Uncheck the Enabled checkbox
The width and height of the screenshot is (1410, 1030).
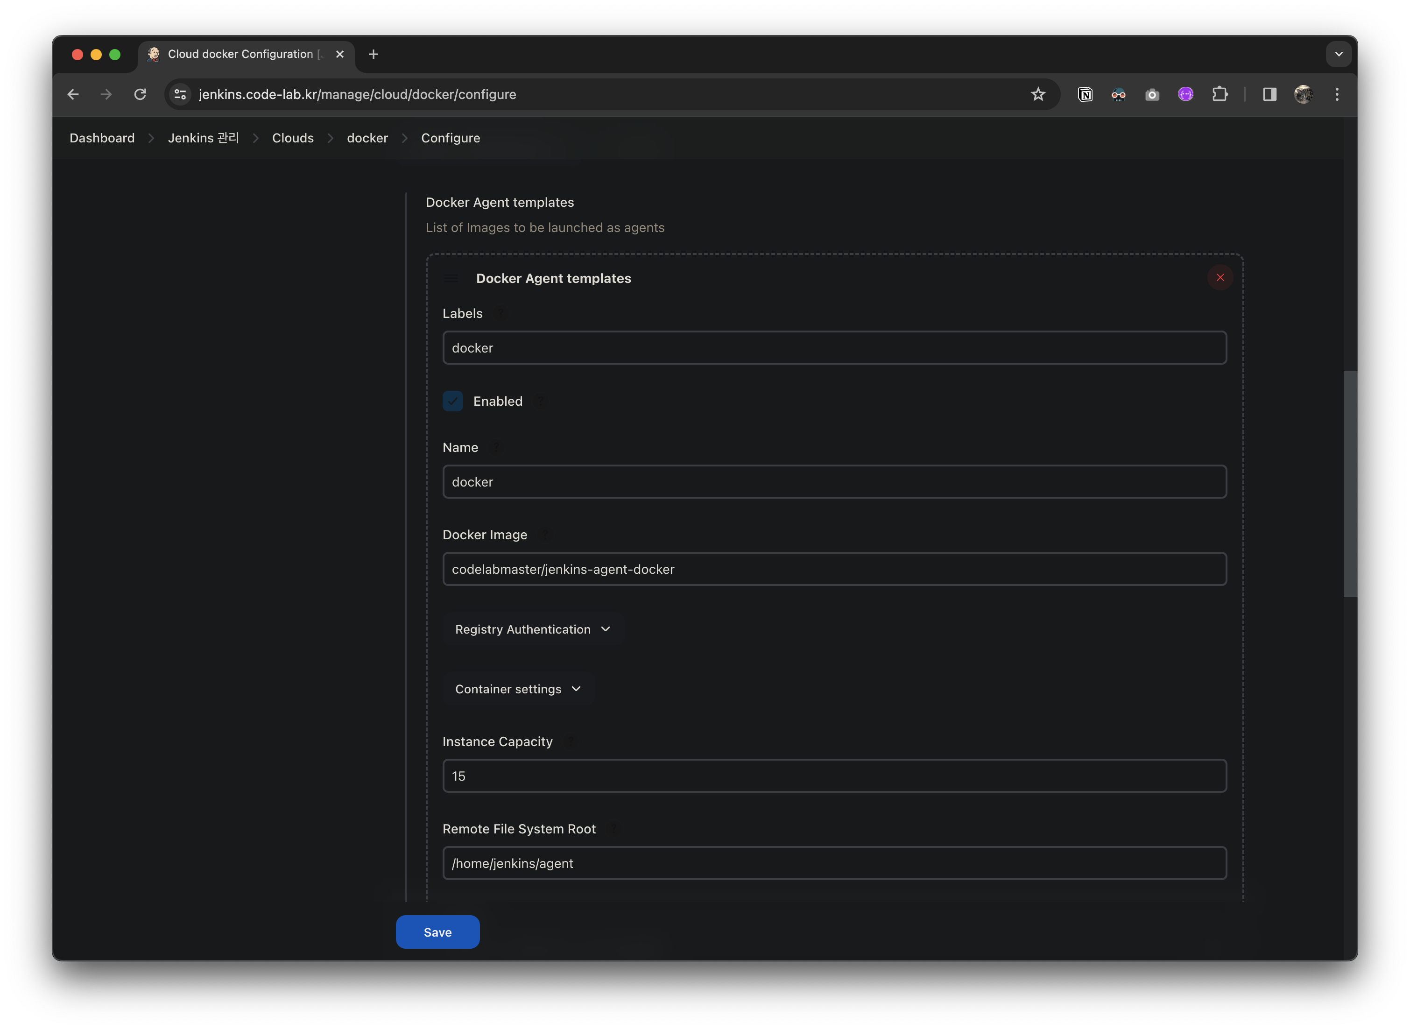(452, 401)
